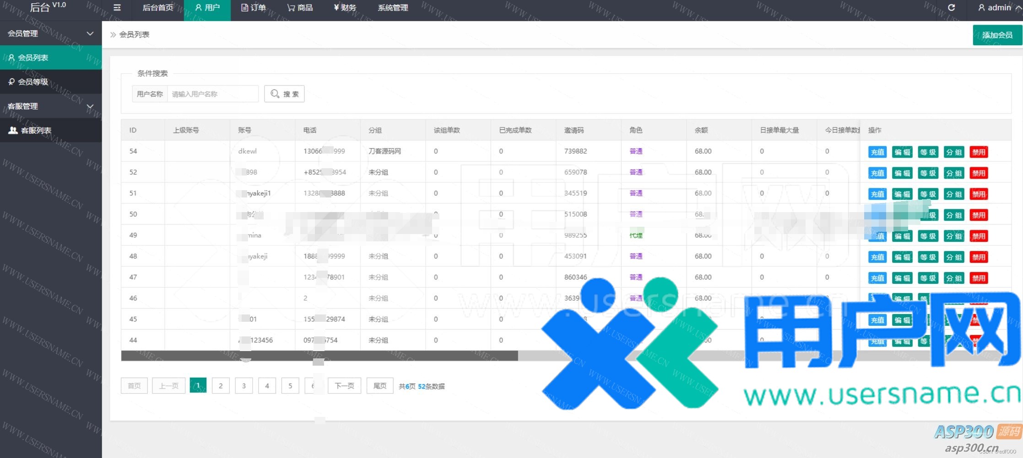
Task: Click 禁用 for member ID 47
Action: pyautogui.click(x=979, y=278)
